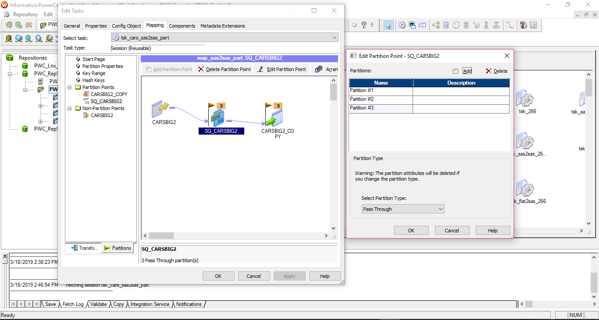Collapse the Non-Partition Points tree folder
599x320 pixels.
(x=70, y=108)
